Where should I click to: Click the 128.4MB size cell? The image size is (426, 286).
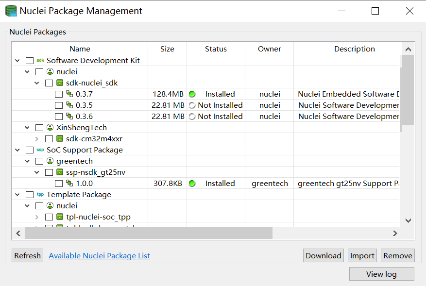click(x=168, y=94)
